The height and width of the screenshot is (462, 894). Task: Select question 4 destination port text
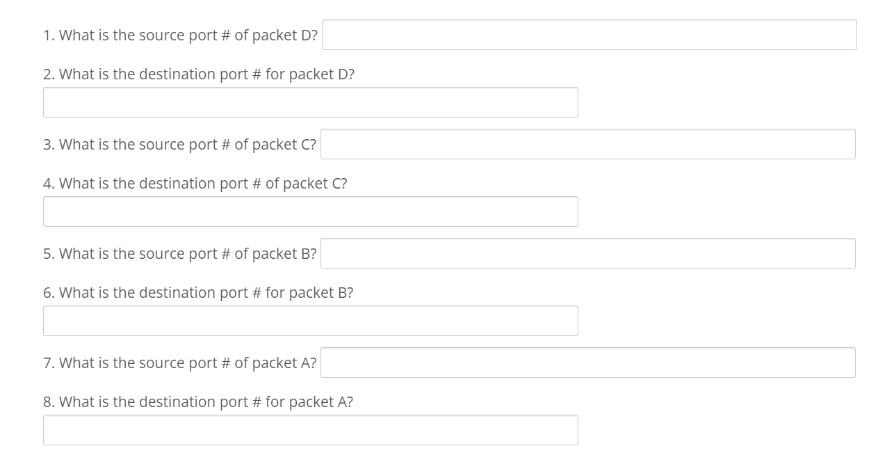[195, 183]
